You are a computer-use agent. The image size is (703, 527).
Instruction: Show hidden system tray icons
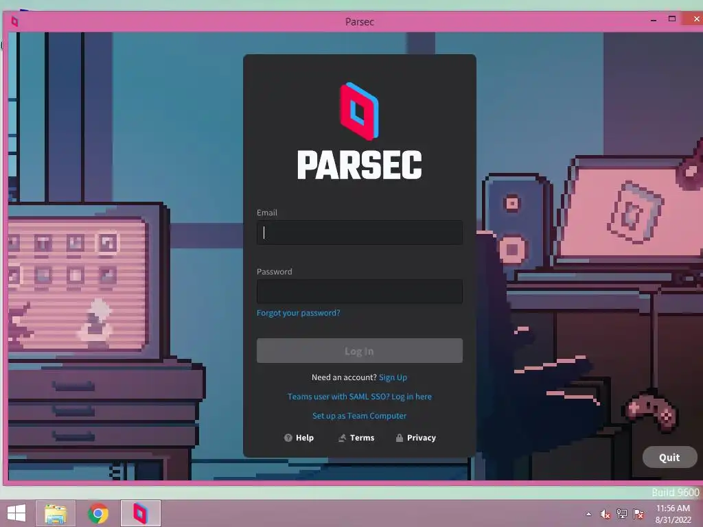[588, 514]
